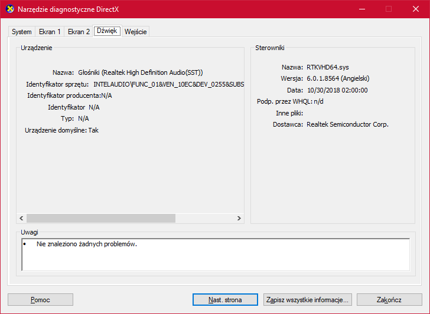430x314 pixels.
Task: Click 'Identyfikator producenta:N/A' text
Action: coord(70,95)
